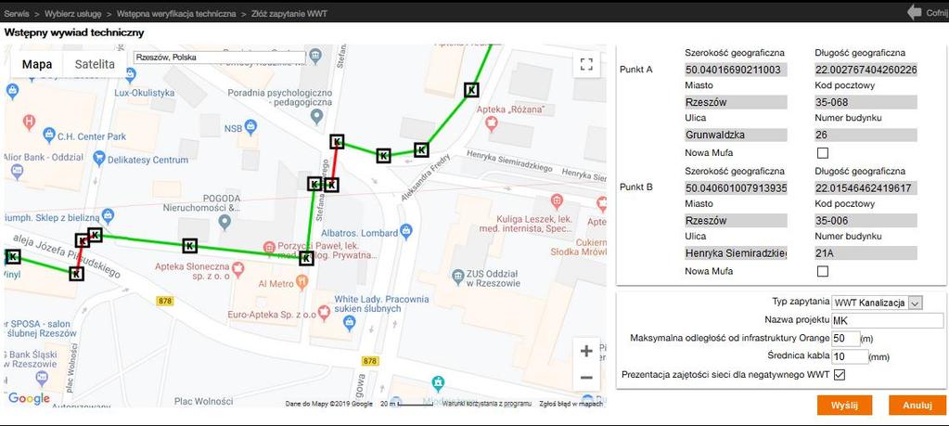Tick Nowa Mufa for Punkt B
949x426 pixels.
(x=823, y=271)
